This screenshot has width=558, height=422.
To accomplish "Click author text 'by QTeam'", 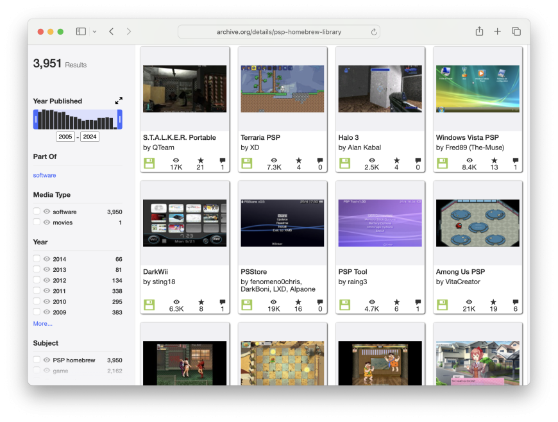I will tap(158, 148).
